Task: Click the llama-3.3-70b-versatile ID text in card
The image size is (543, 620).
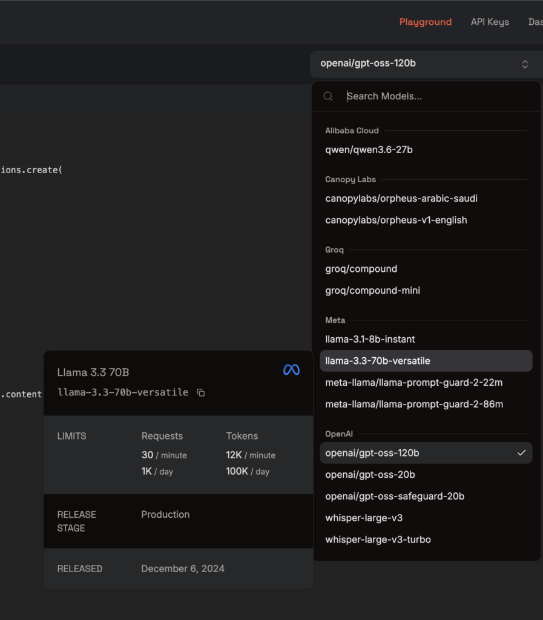Action: pos(123,392)
